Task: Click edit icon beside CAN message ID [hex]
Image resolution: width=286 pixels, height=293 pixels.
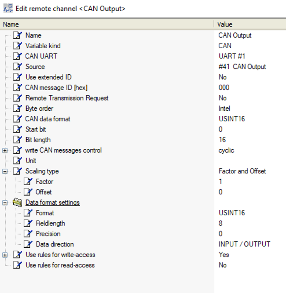Action: pyautogui.click(x=18, y=88)
